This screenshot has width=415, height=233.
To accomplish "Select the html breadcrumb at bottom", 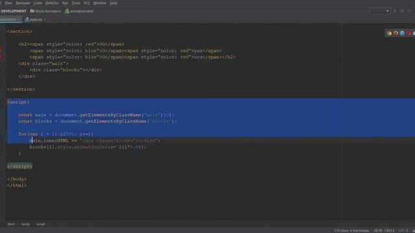I will (x=11, y=224).
